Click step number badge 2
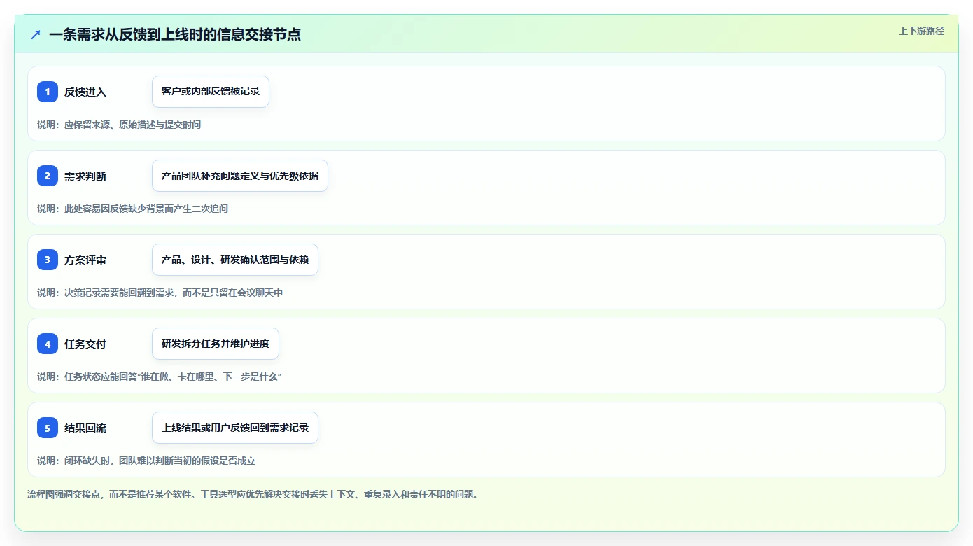Screen dimensions: 973x546 [48, 176]
